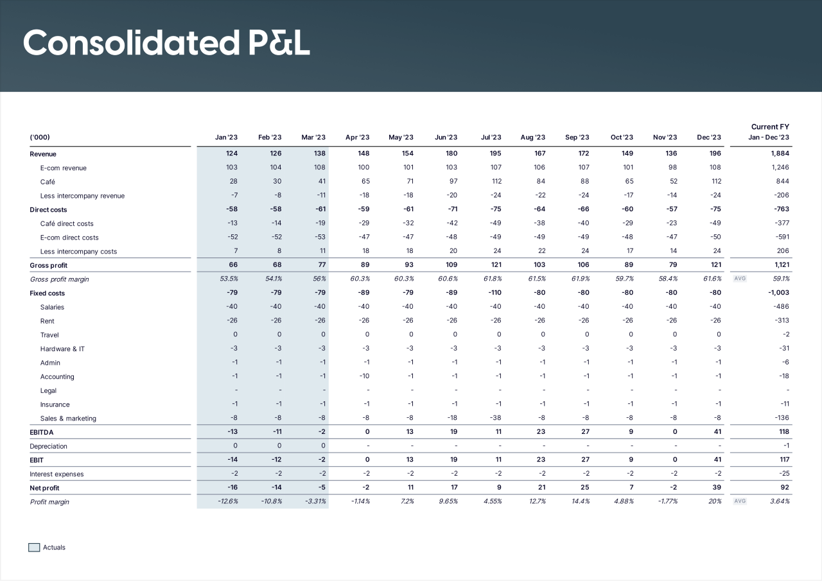Screen dimensions: 822x581
Task: Click the Less intercompany revenue label
Action: 82,196
